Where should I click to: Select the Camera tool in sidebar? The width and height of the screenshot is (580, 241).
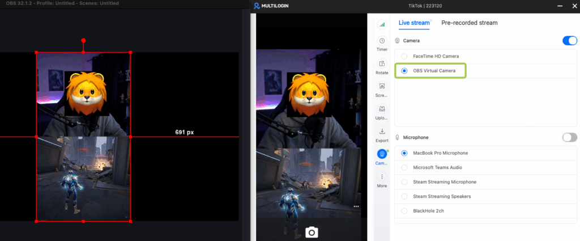pyautogui.click(x=382, y=158)
